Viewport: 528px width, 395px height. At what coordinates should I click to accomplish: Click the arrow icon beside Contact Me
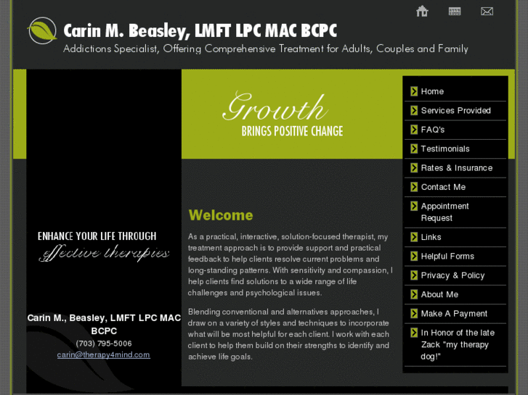(414, 187)
